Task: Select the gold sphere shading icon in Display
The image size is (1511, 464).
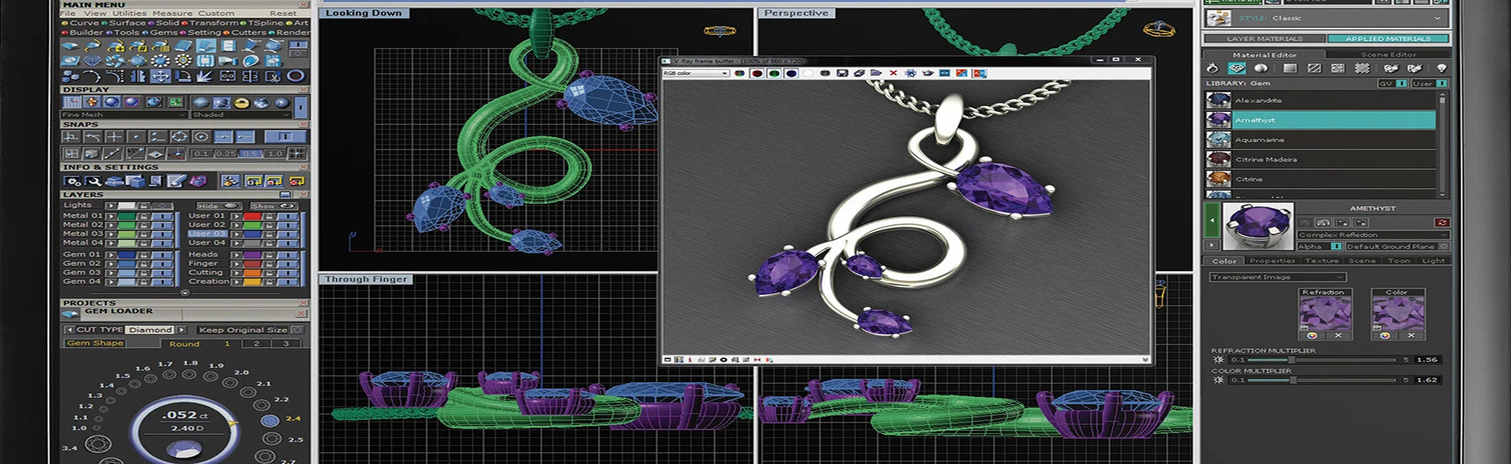Action: [242, 103]
